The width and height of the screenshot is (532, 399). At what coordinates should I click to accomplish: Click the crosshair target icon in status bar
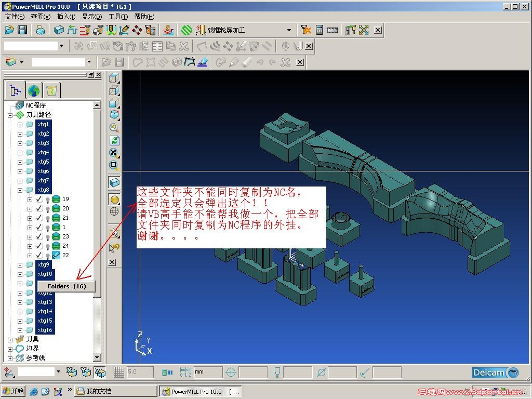pyautogui.click(x=231, y=373)
